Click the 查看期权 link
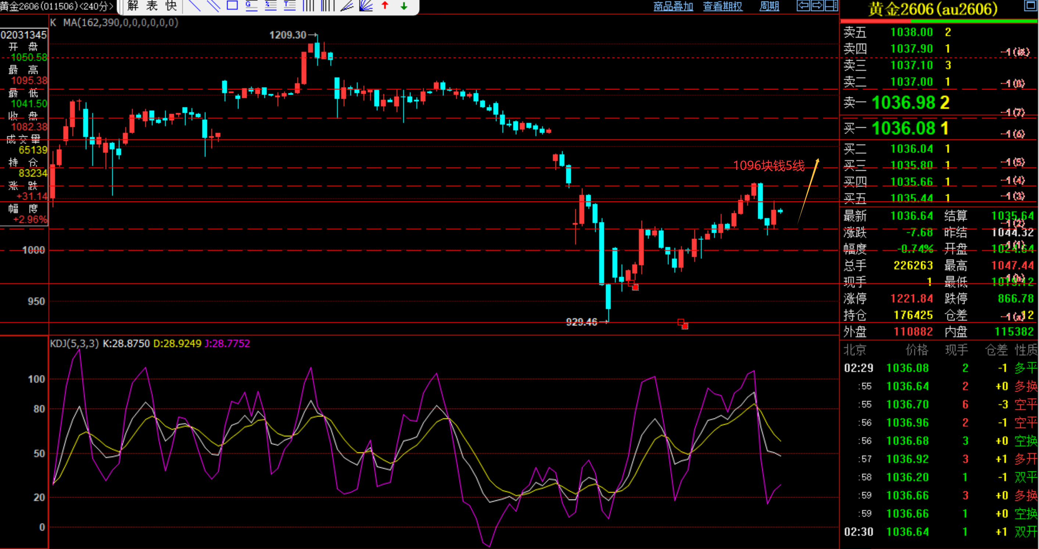The height and width of the screenshot is (549, 1039). (x=723, y=6)
